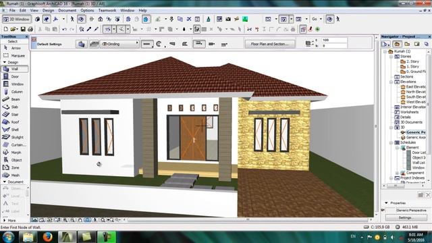This screenshot has width=432, height=243.
Task: Click the syringe inject parameters icon
Action: click(96, 29)
